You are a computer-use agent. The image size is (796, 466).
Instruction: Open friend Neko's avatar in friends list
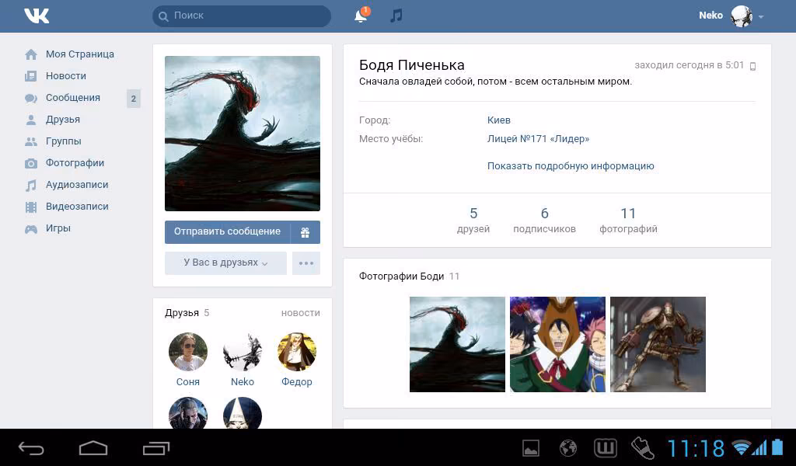coord(243,352)
